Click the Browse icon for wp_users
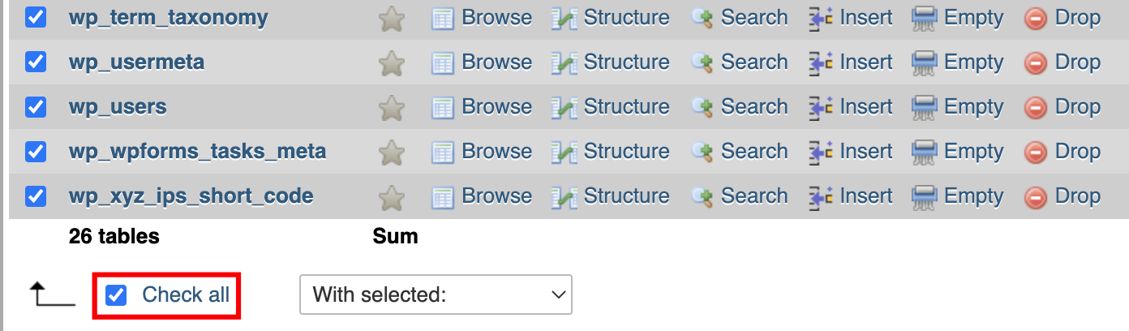This screenshot has width=1129, height=331. pyautogui.click(x=442, y=107)
